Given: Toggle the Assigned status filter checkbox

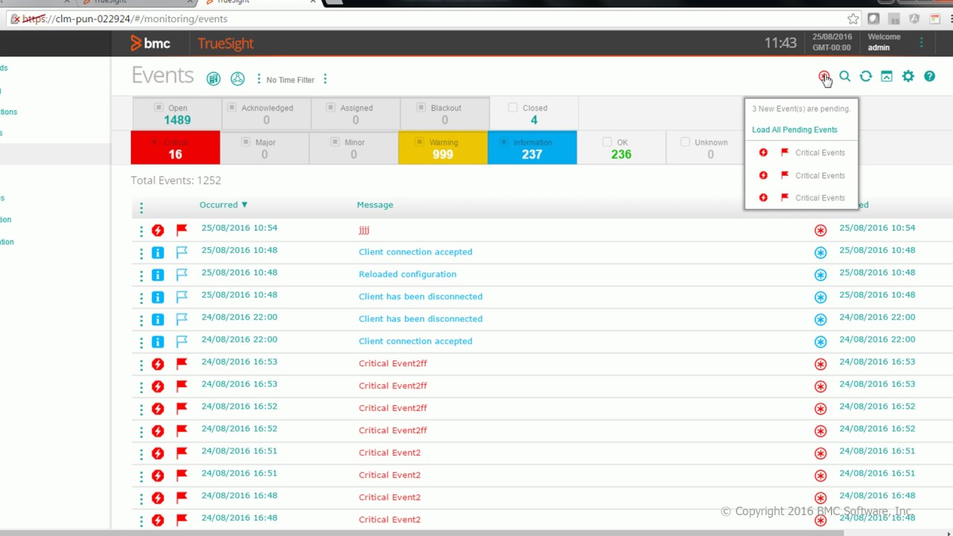Looking at the screenshot, I should [331, 107].
